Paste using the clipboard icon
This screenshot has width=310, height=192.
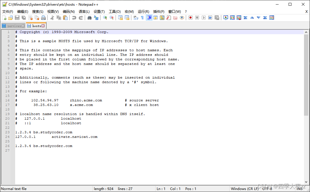point(65,18)
